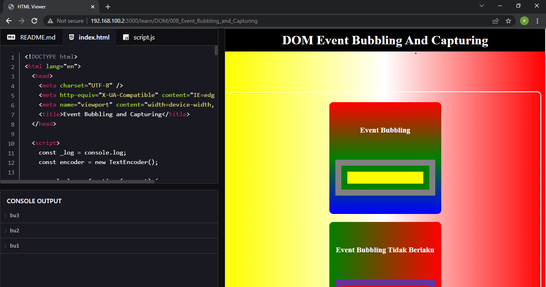This screenshot has width=546, height=287.
Task: Close the HTML Viewer tab
Action: pyautogui.click(x=92, y=7)
